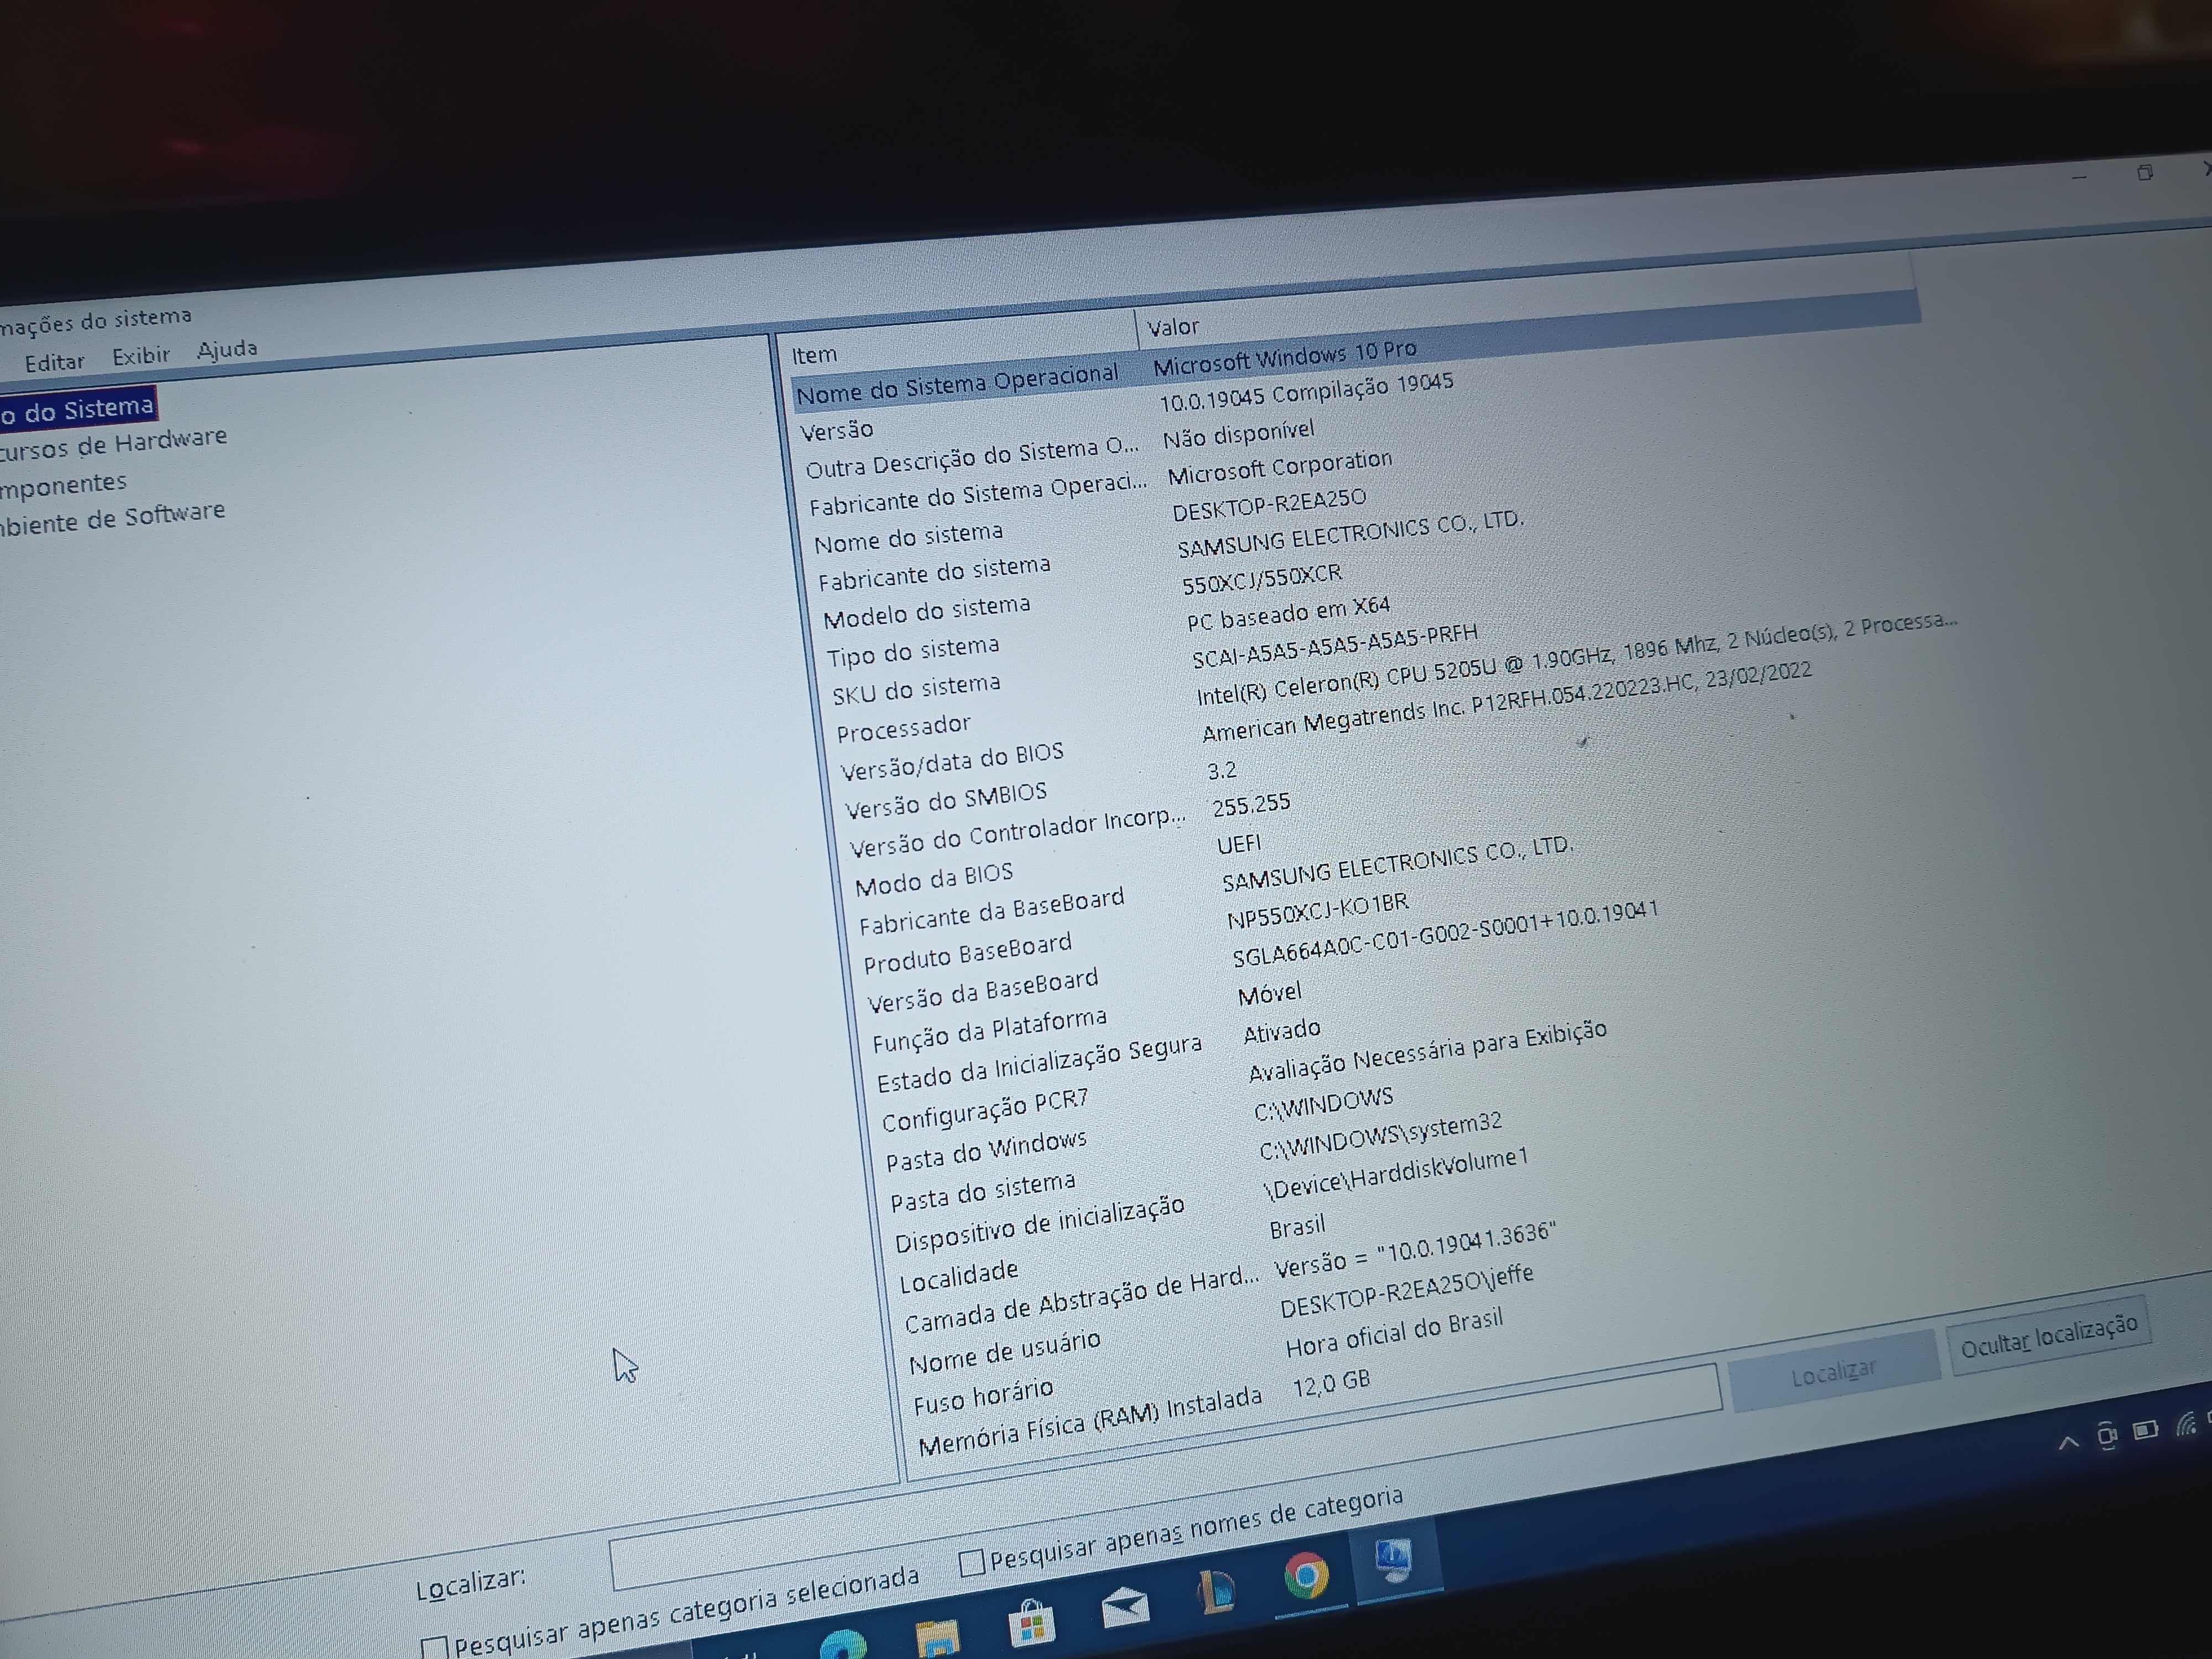Check 'Pesquisar apenas nomes de categoria'
The image size is (2212, 1659).
coord(971,1562)
